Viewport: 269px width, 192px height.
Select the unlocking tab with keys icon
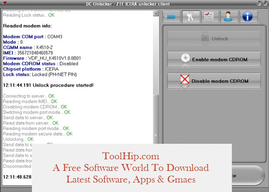click(x=190, y=17)
